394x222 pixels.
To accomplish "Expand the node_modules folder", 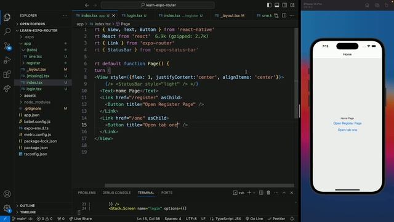I will click(37, 102).
